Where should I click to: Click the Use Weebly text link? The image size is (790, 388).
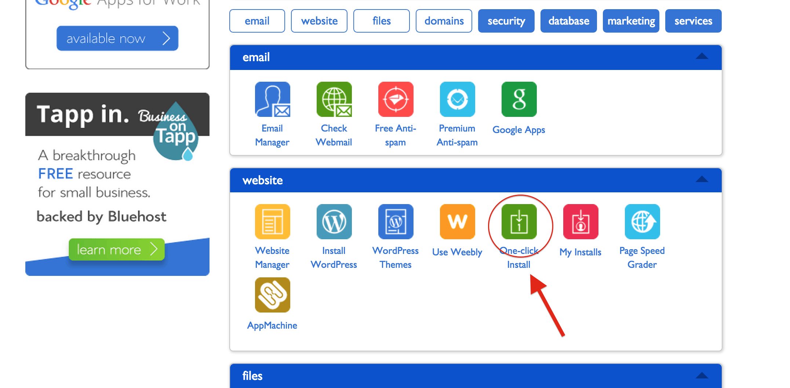pyautogui.click(x=457, y=252)
